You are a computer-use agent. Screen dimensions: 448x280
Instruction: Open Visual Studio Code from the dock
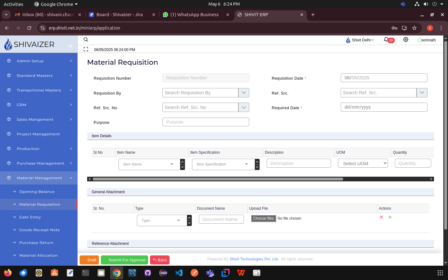(179, 273)
